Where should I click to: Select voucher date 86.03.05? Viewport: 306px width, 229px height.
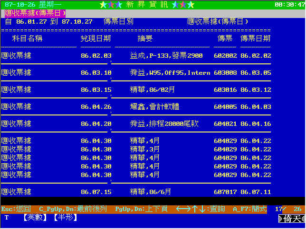(x=256, y=73)
